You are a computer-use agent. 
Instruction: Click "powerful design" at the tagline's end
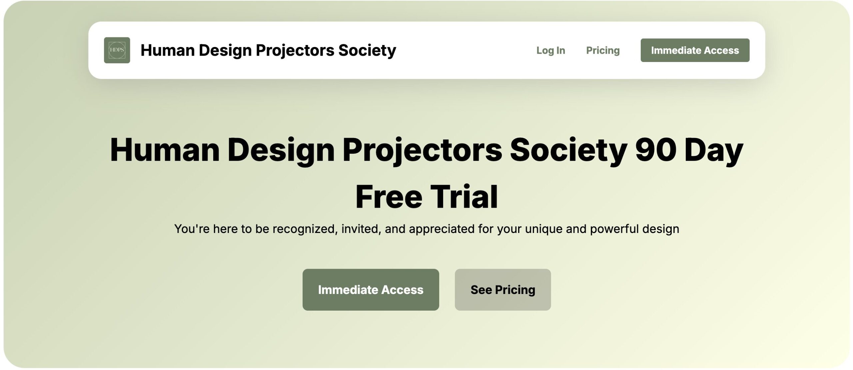(x=634, y=229)
